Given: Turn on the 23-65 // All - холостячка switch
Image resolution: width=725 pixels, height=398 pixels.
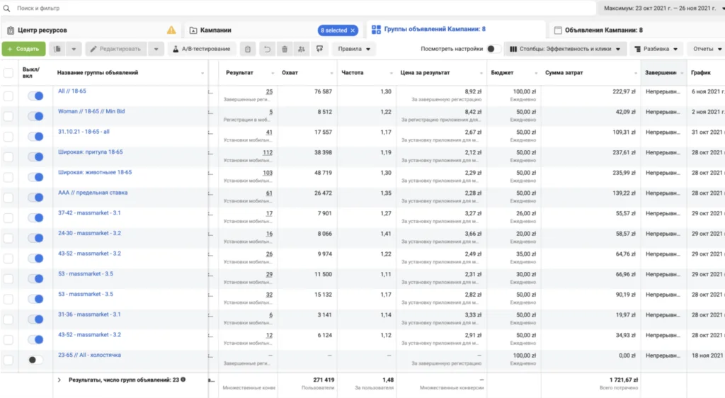Looking at the screenshot, I should pyautogui.click(x=35, y=360).
